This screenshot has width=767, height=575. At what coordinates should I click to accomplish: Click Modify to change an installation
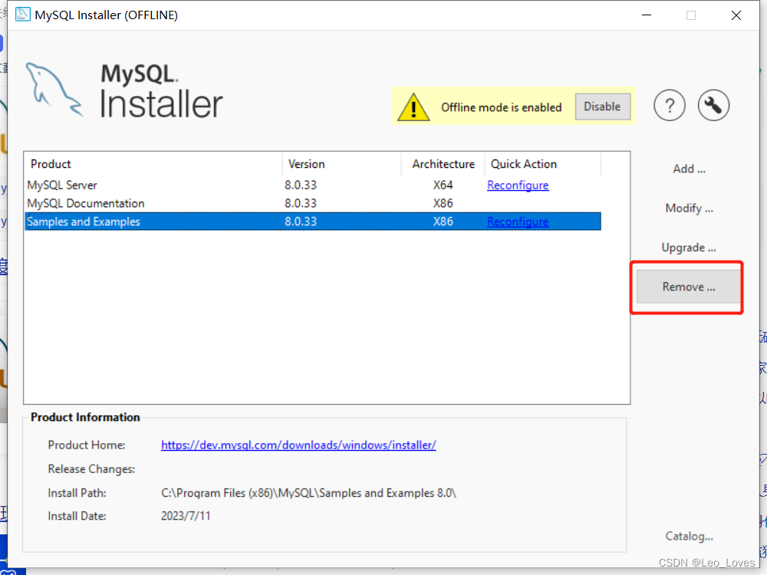pyautogui.click(x=688, y=208)
